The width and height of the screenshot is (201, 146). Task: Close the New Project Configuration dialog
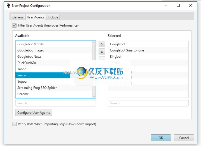coord(191,5)
